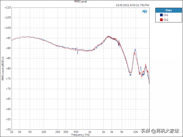
Task: Click the 1k label on the frequency axis
Action: click(x=89, y=132)
